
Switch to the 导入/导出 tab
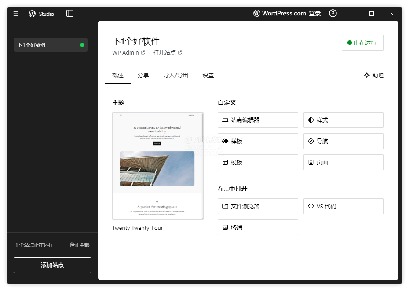coord(175,75)
